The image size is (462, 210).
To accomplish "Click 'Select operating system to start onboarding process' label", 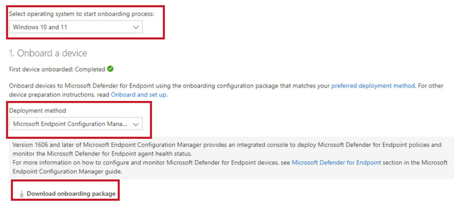I will point(82,14).
